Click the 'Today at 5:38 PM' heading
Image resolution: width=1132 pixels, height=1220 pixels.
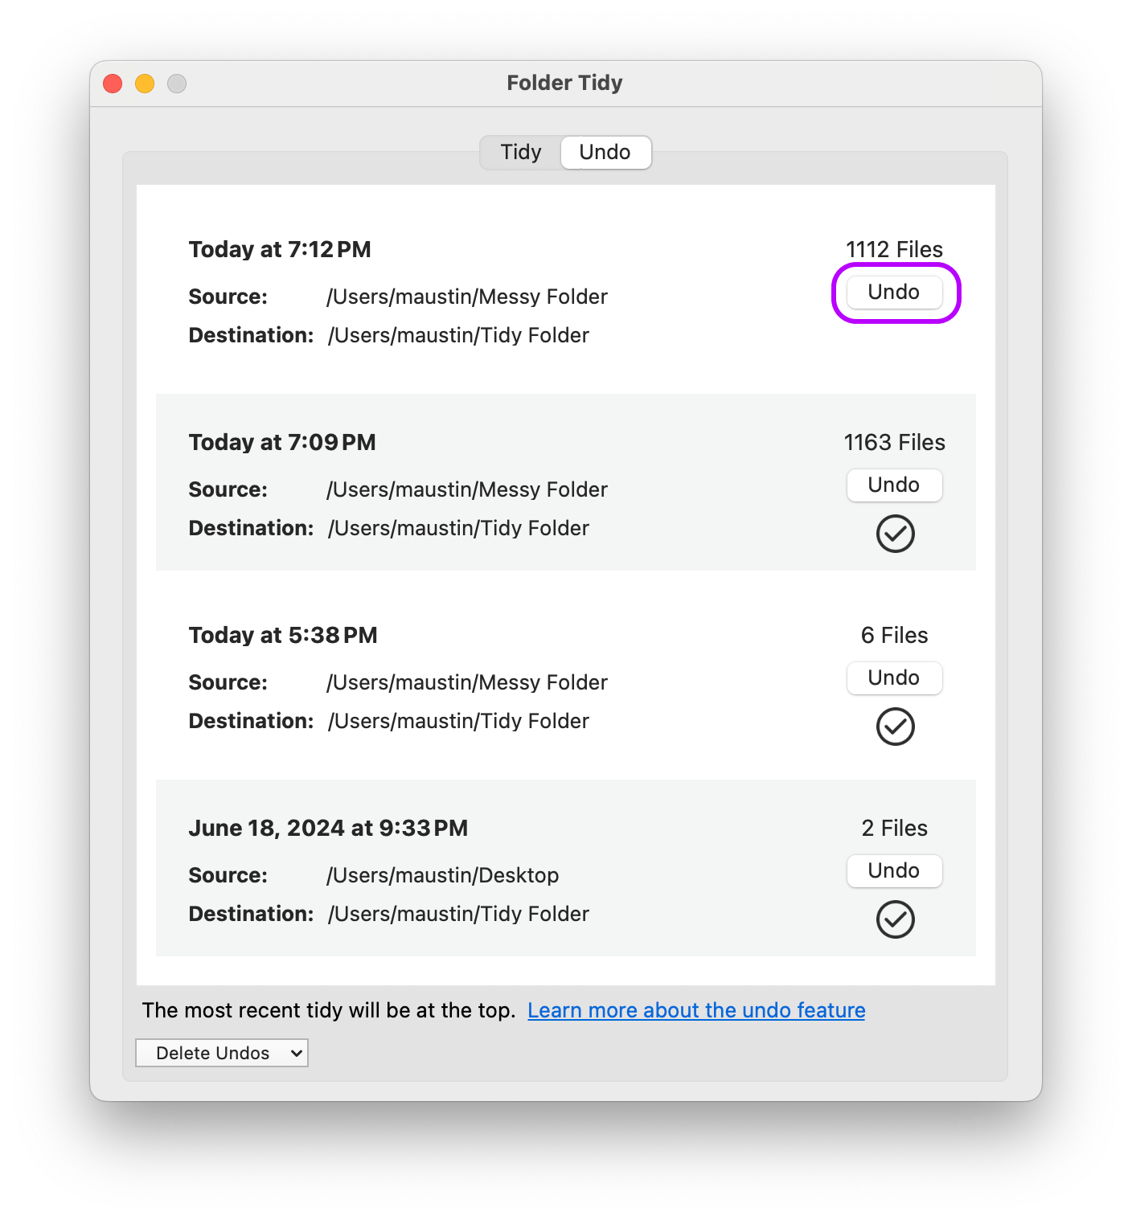283,635
